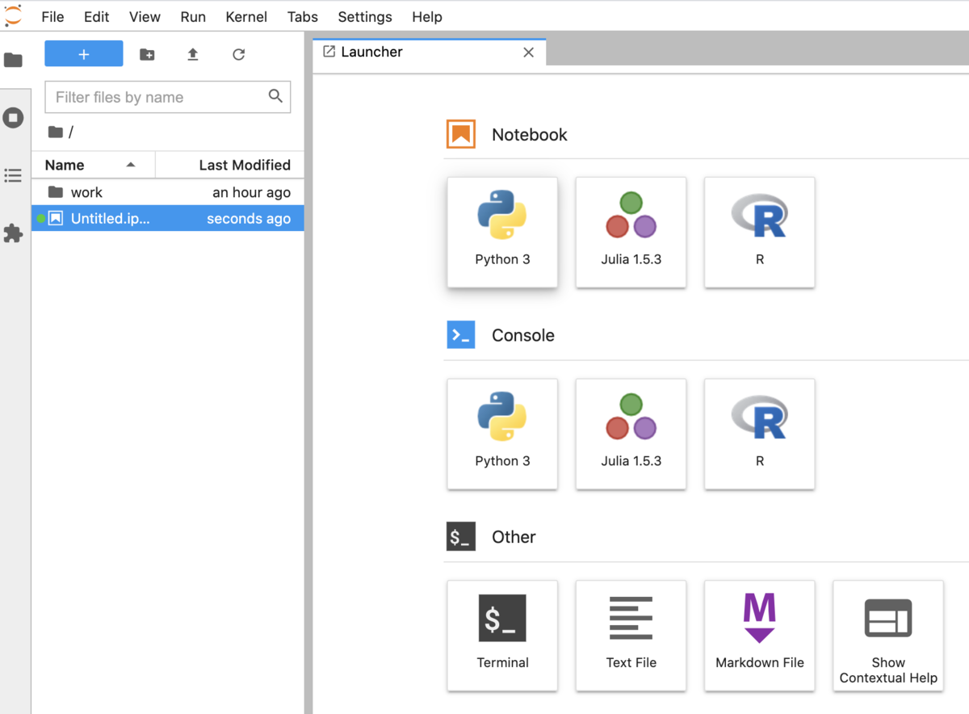The height and width of the screenshot is (714, 969).
Task: Click the Other section heading
Action: point(514,537)
